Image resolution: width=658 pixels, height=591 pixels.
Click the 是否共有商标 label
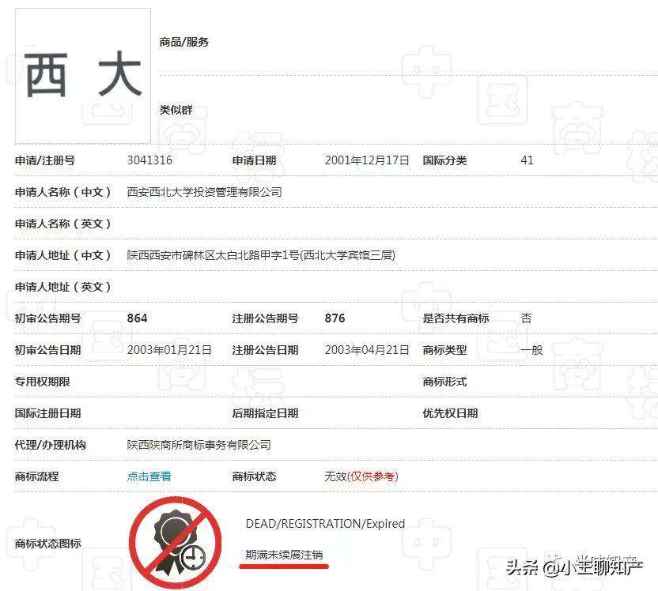point(456,318)
